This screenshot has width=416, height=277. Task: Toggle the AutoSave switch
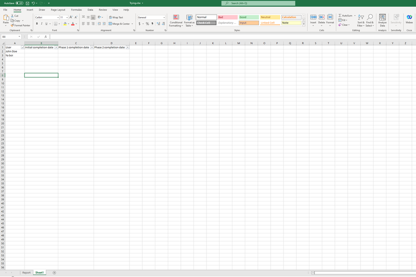pos(19,3)
